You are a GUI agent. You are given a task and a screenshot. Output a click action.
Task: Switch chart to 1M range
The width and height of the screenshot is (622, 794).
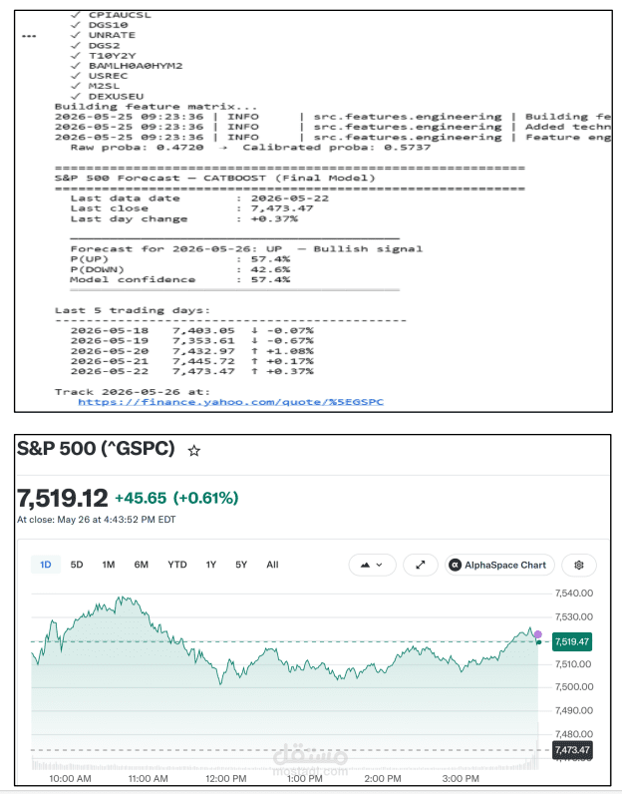(x=109, y=565)
